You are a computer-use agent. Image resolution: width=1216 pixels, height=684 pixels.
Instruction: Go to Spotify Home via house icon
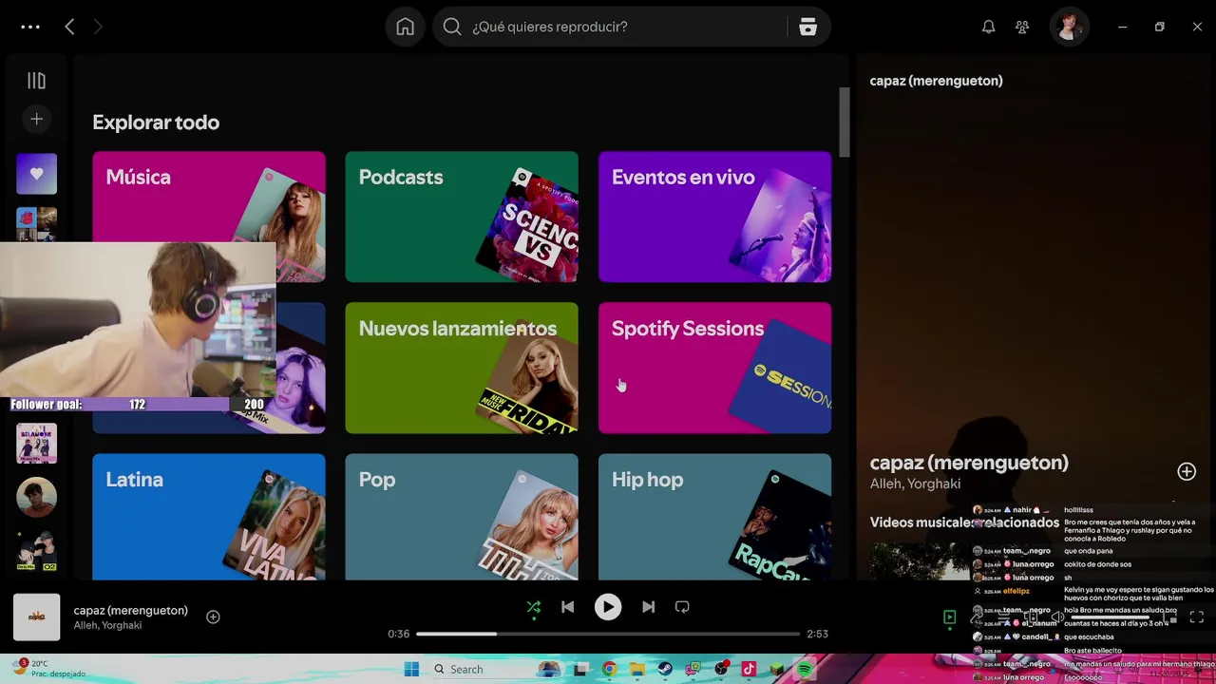[x=405, y=27]
